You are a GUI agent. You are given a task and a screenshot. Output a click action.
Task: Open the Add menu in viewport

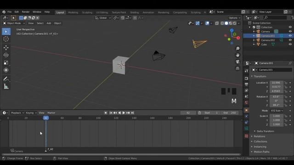[49, 23]
